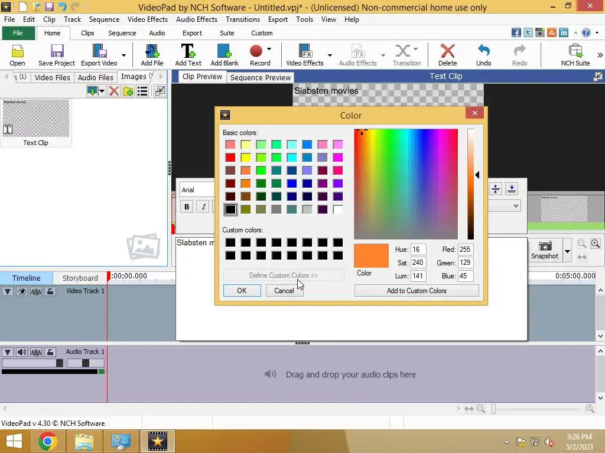The image size is (605, 453).
Task: Pick the white basic color swatch
Action: (x=338, y=209)
